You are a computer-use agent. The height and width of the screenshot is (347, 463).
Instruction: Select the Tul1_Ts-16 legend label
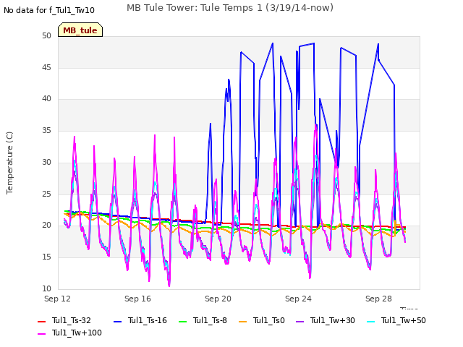pyautogui.click(x=148, y=321)
